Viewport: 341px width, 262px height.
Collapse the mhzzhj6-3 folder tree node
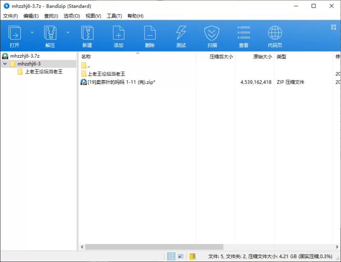tap(5, 64)
